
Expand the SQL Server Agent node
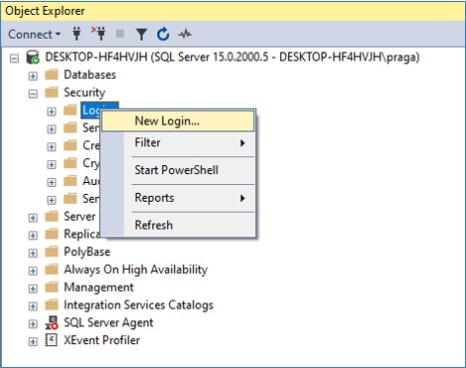(33, 324)
